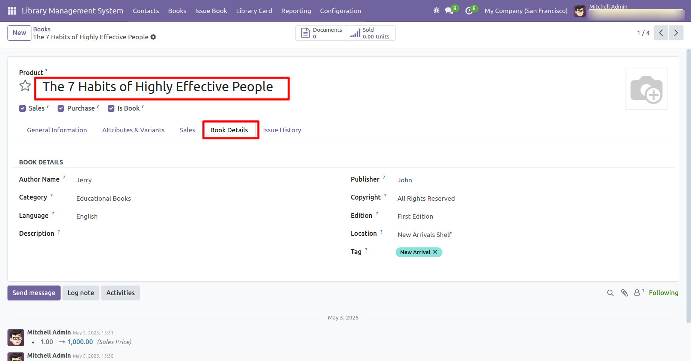The width and height of the screenshot is (691, 361).
Task: Uncheck the Is Book checkbox
Action: pos(111,108)
